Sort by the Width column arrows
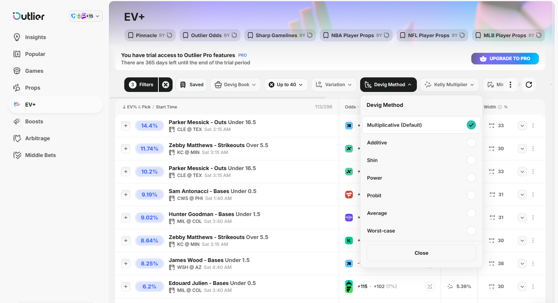 coord(506,107)
